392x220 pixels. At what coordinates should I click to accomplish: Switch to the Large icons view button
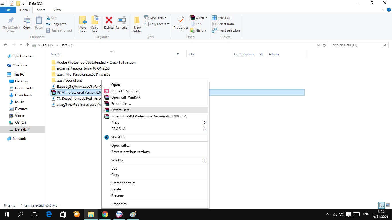(387, 205)
